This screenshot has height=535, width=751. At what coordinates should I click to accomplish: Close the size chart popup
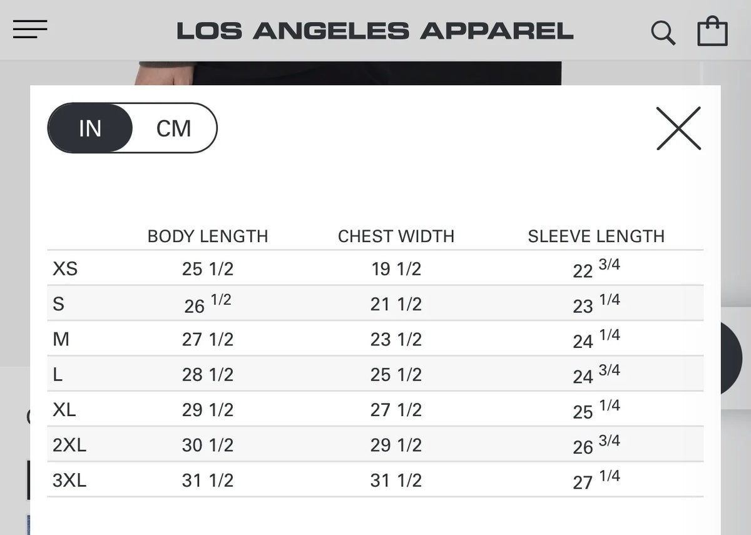pos(678,128)
